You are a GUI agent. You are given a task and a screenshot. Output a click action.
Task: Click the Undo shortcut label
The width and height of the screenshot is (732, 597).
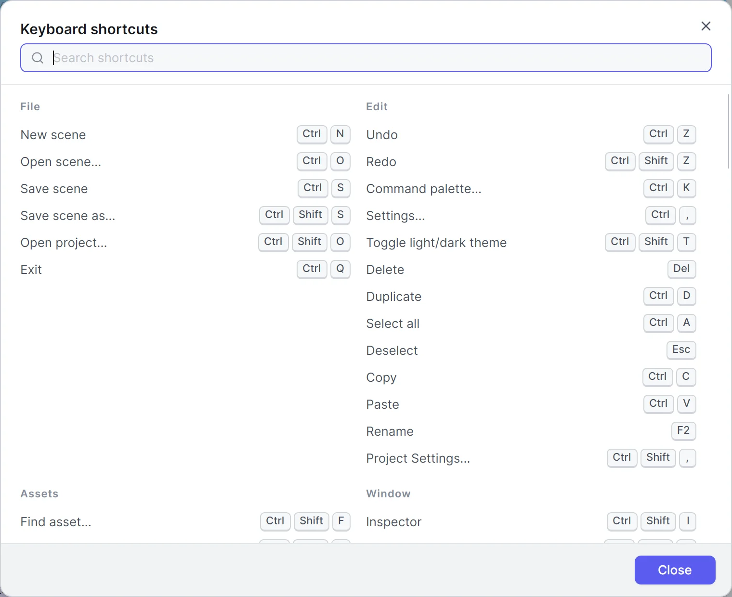point(382,135)
